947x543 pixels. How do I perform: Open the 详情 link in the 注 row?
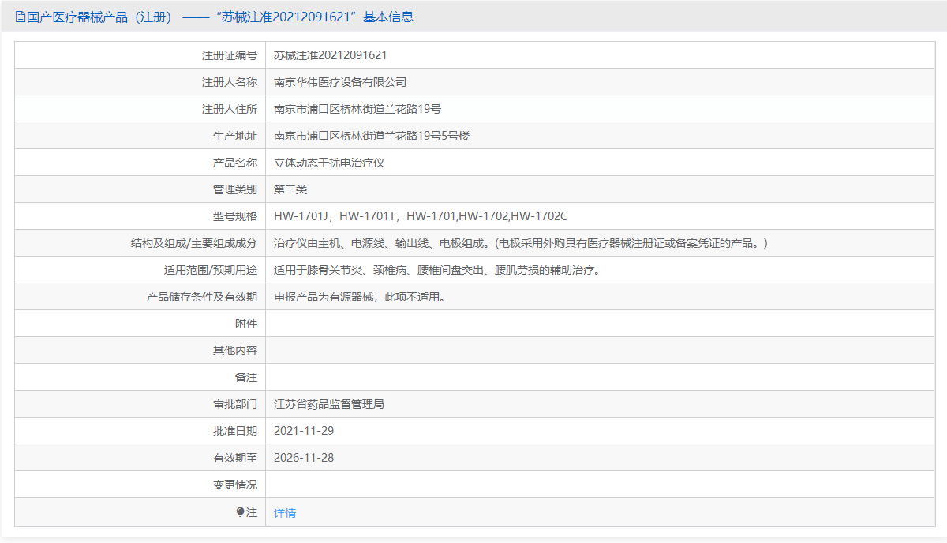(x=284, y=511)
